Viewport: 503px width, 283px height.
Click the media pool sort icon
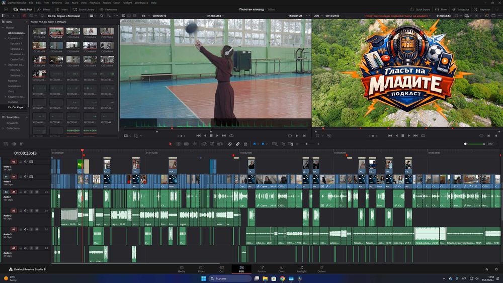tap(109, 16)
